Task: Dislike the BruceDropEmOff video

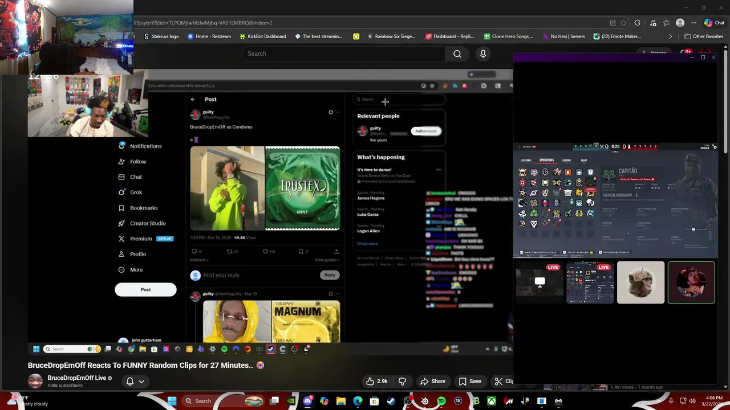Action: (x=402, y=381)
